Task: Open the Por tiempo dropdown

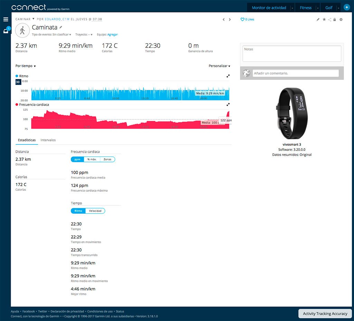Action: [26, 66]
